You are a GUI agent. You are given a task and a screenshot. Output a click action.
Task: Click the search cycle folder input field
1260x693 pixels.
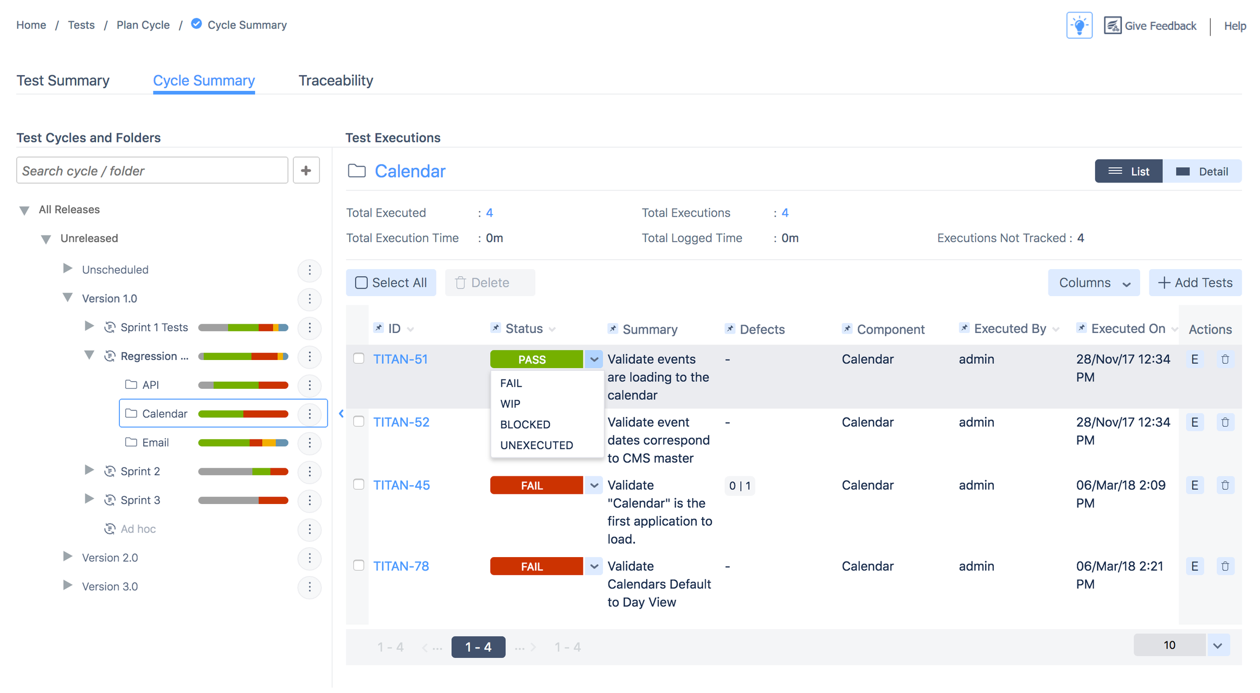pos(152,170)
